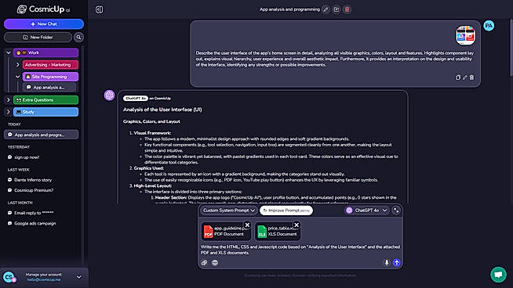Start a New Chat
The image size is (513, 288).
pos(44,23)
